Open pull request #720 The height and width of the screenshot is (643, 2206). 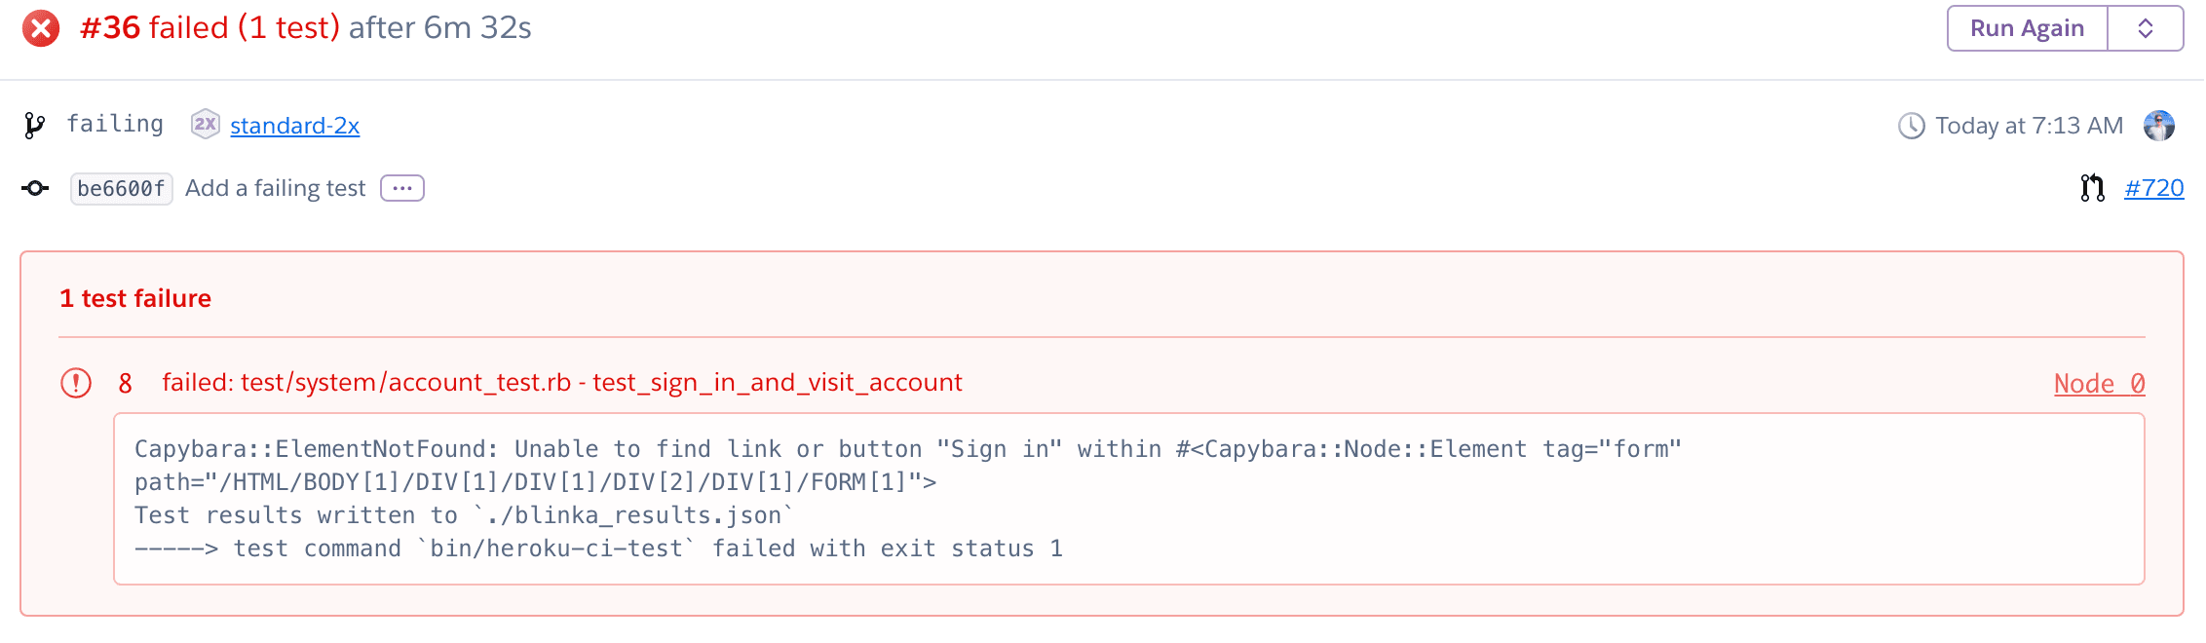coord(2153,188)
